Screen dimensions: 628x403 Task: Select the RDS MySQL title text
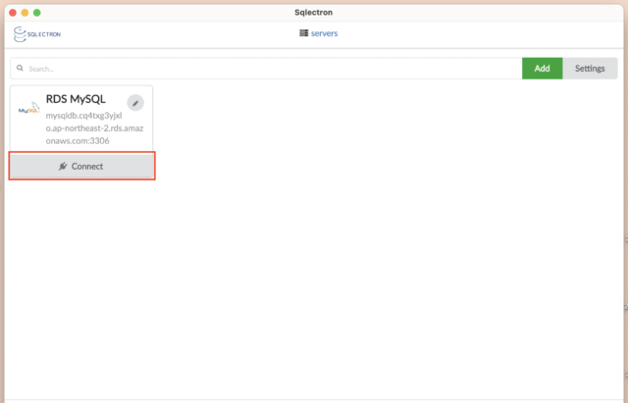(x=76, y=99)
